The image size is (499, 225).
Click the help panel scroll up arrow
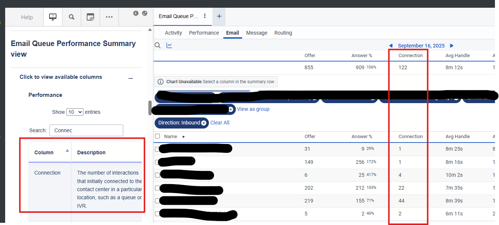(150, 30)
